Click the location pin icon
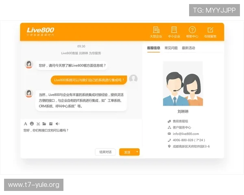This screenshot has height=195, width=244. pos(169,147)
